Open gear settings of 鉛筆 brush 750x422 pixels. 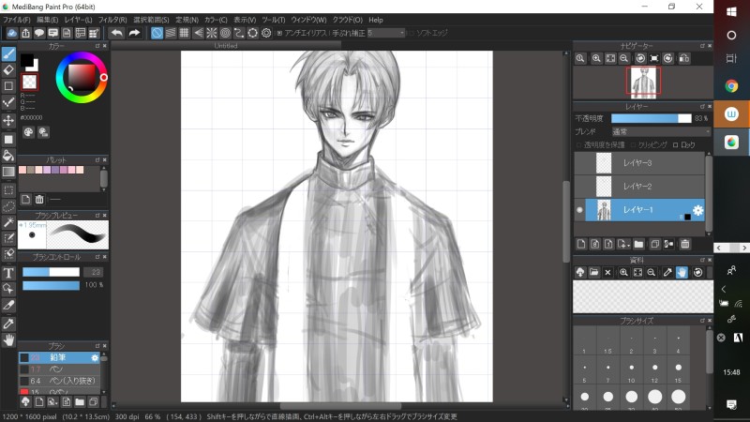(x=95, y=357)
